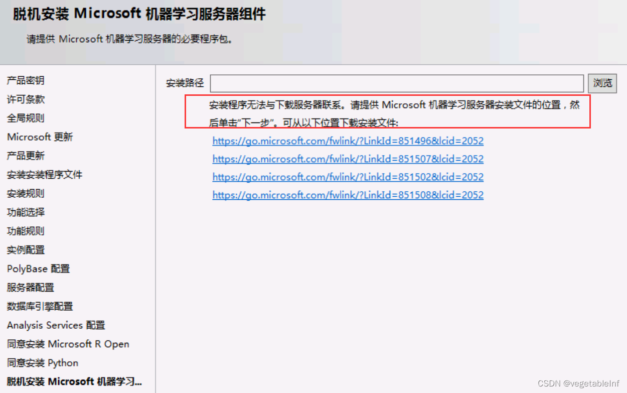Select the 安装安装程序文件 step
This screenshot has width=627, height=393.
[45, 175]
